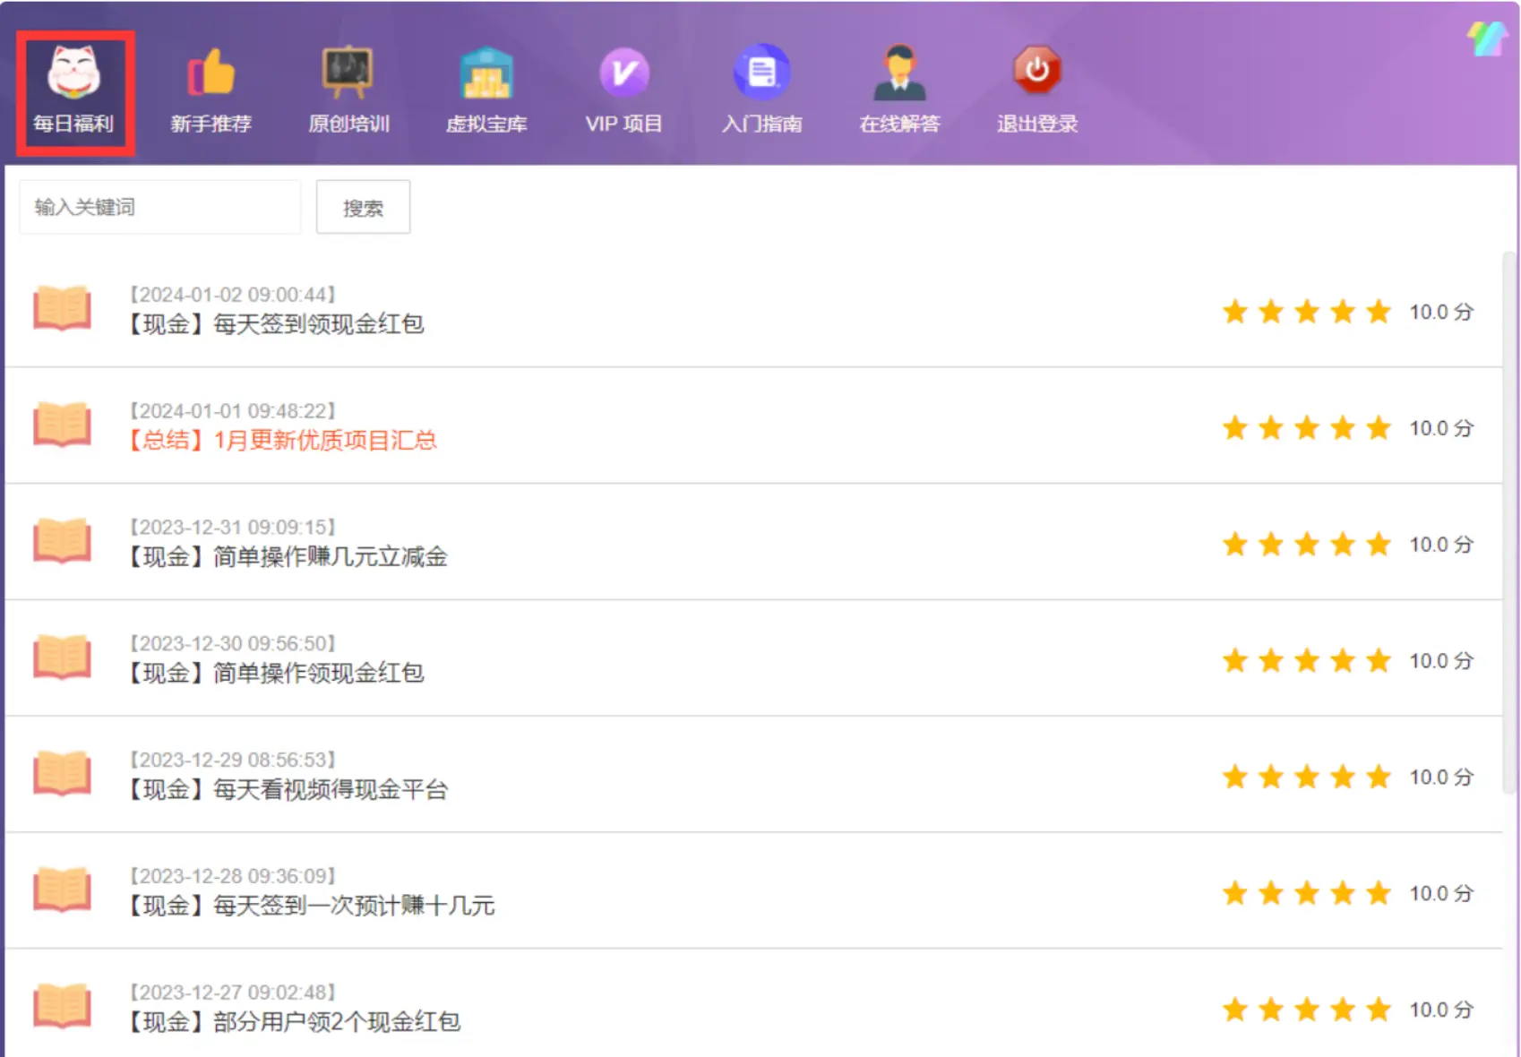Click 10.0 分 score on 2023-12-31 row
The height and width of the screenshot is (1057, 1521).
tap(1441, 546)
